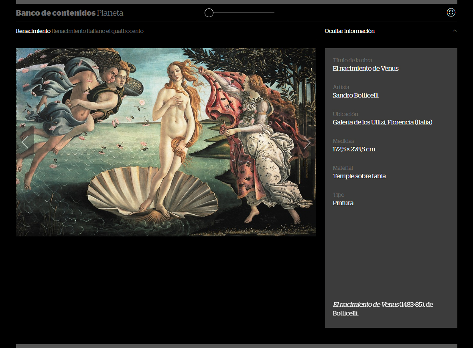The image size is (473, 348).
Task: Click the Birth of Venus painting image
Action: [x=166, y=142]
